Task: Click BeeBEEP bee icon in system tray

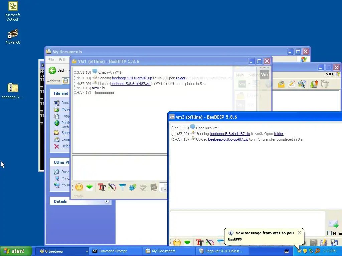Action: pyautogui.click(x=299, y=251)
